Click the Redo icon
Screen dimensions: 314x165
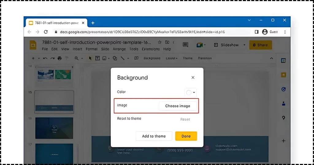(x=52, y=58)
